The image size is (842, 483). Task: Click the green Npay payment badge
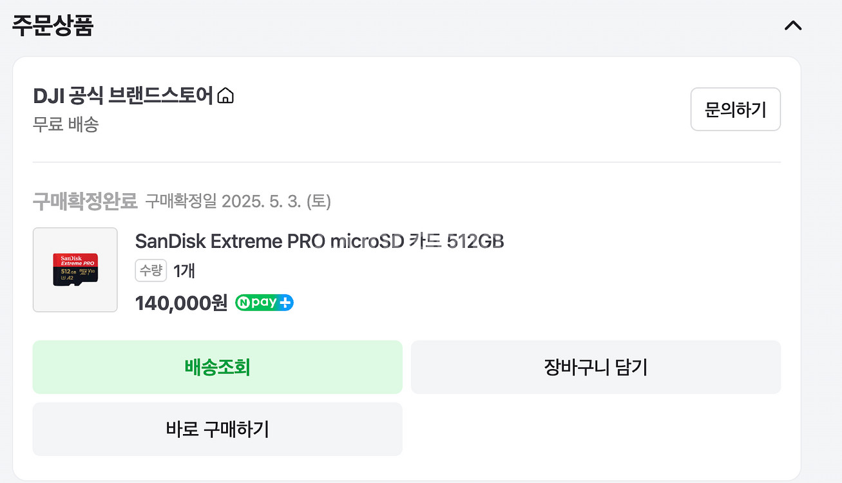point(264,302)
